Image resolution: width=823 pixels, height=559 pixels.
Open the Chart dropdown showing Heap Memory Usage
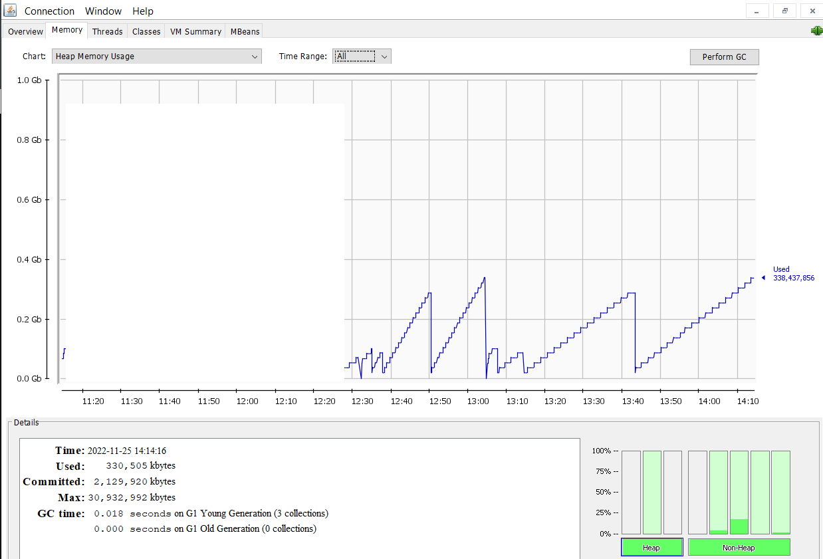157,56
